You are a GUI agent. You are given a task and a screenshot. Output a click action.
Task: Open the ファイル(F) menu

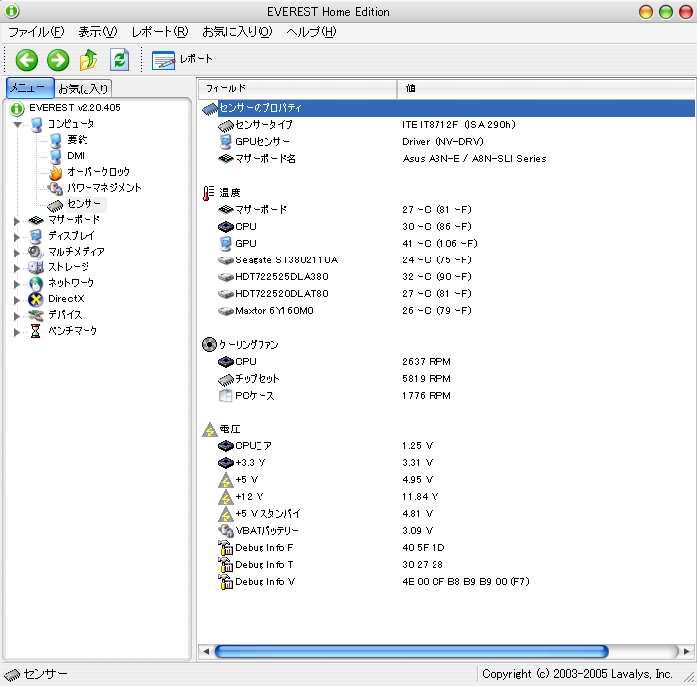tap(36, 32)
